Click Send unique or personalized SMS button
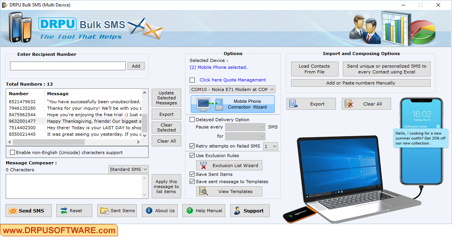Screen dimensions: 452x237 pos(386,69)
